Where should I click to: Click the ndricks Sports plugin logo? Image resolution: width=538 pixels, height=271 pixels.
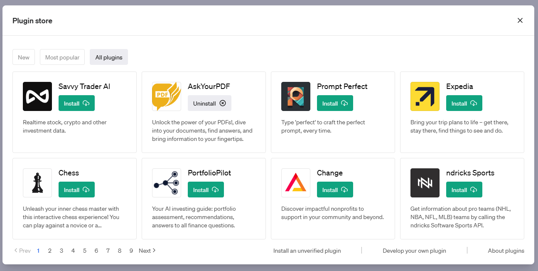click(x=425, y=183)
